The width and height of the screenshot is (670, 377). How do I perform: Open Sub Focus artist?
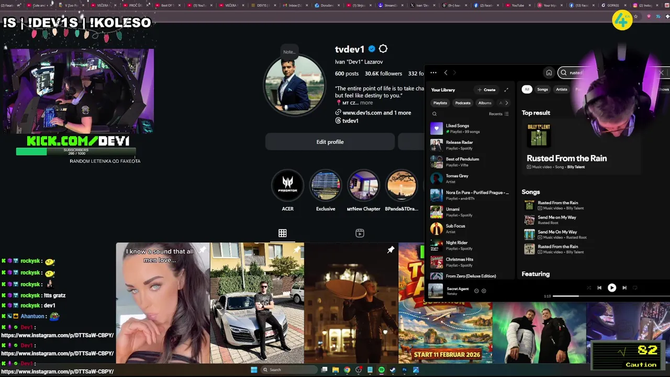pos(470,229)
